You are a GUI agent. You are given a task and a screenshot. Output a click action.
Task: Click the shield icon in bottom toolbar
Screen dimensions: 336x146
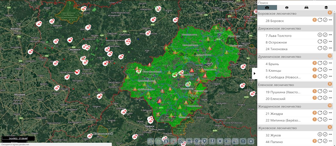220,141
